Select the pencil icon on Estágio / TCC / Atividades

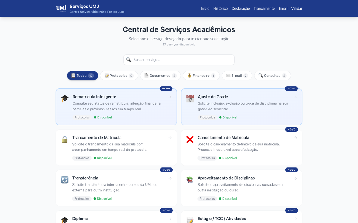(190, 220)
